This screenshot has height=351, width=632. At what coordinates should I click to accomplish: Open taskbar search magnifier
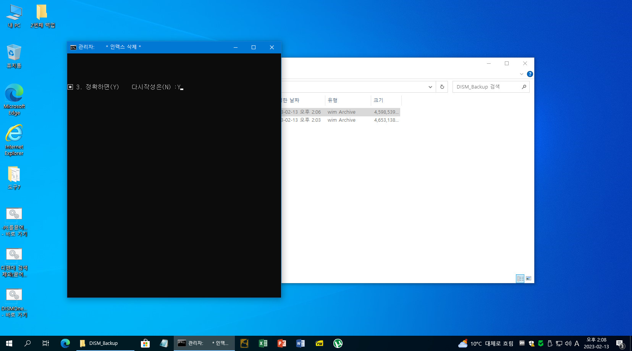point(27,343)
